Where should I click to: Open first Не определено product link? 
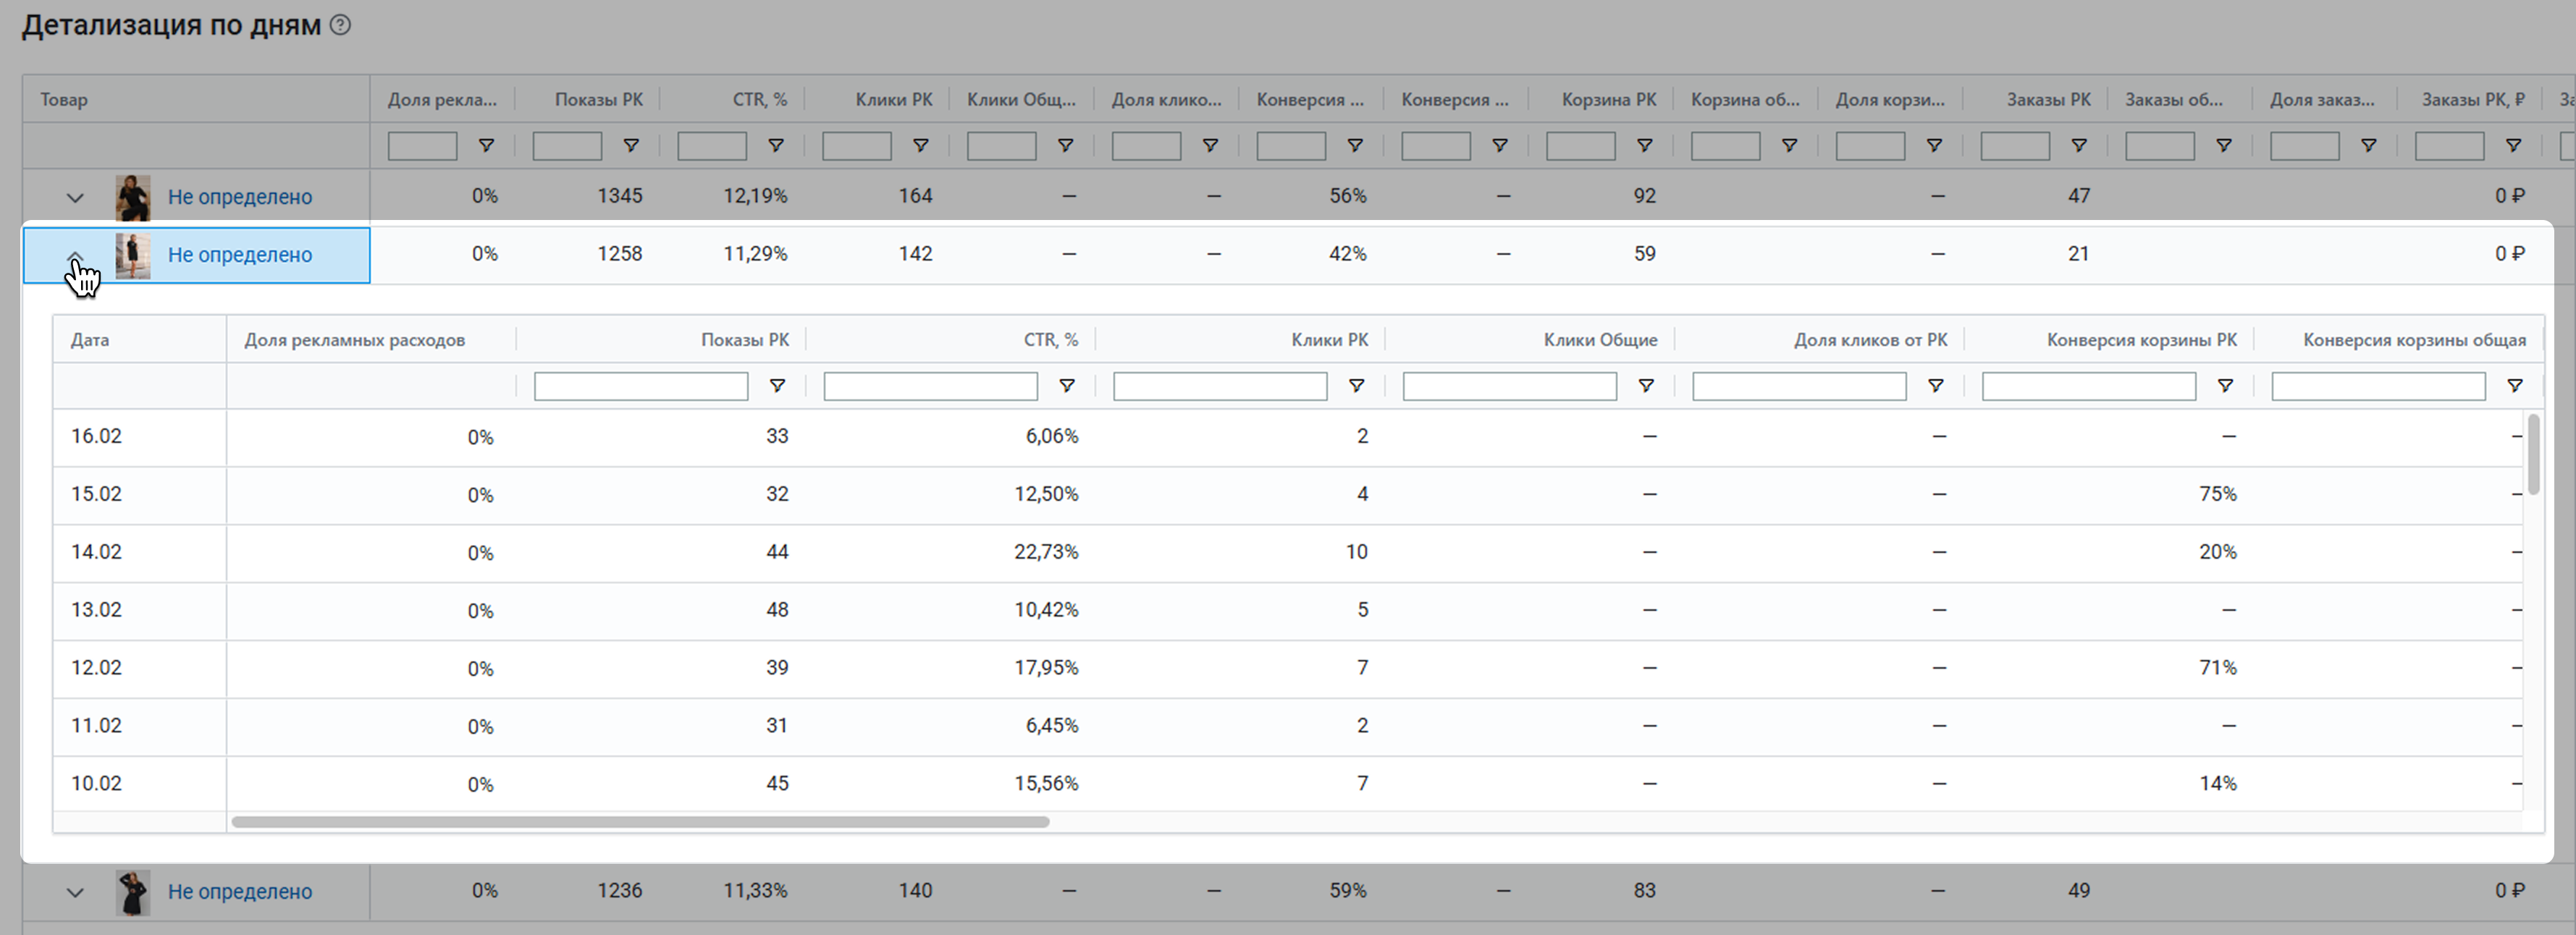click(x=239, y=197)
